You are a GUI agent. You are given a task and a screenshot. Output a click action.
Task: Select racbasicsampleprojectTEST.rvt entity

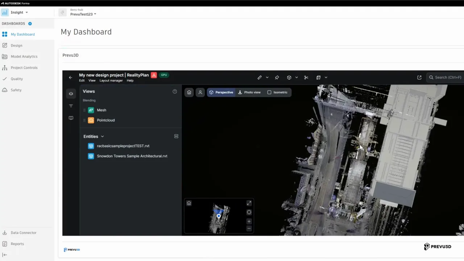pos(123,146)
